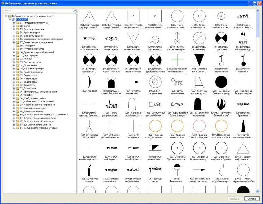Select the [006] astronomical points 'астр.' symbol

tap(89, 38)
